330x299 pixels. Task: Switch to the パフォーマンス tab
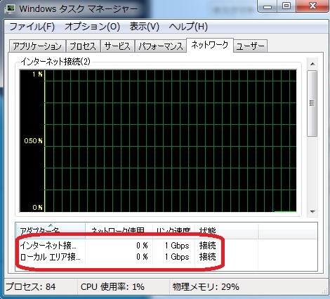[x=161, y=46]
